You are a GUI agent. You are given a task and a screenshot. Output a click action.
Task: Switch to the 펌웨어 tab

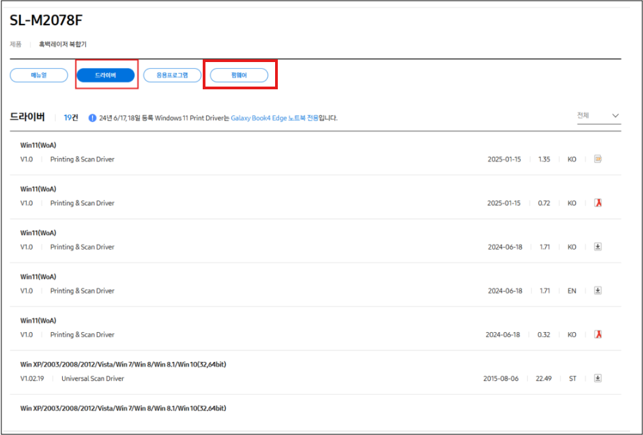pyautogui.click(x=239, y=76)
